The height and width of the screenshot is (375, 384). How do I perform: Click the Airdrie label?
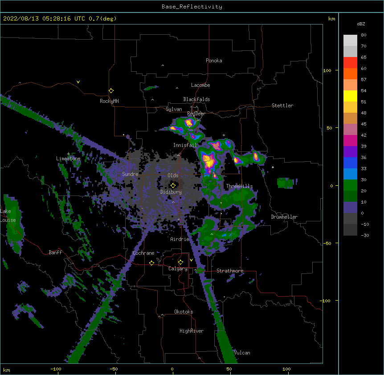[180, 239]
